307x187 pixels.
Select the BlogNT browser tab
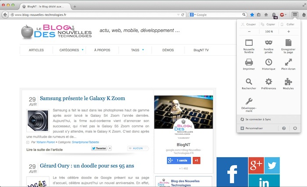click(45, 7)
